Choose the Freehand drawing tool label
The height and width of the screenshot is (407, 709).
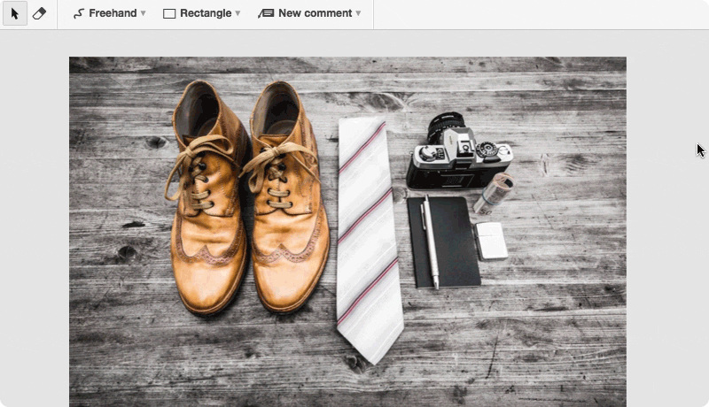pyautogui.click(x=113, y=13)
